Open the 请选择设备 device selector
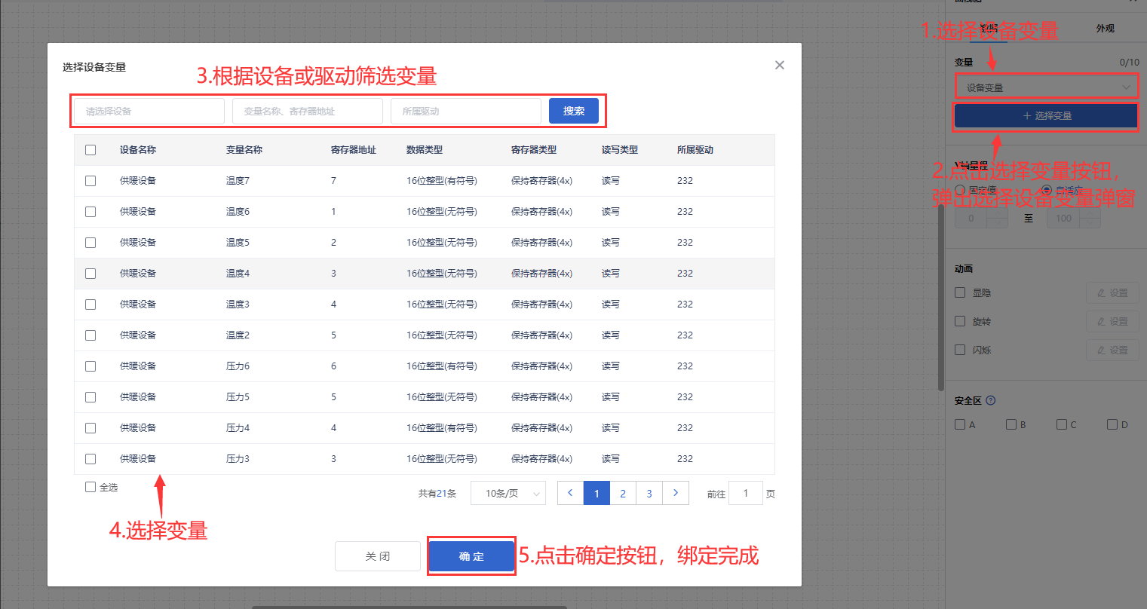1147x609 pixels. [149, 111]
